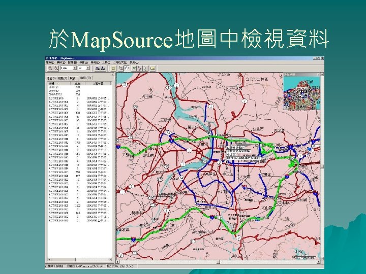Open the 工具 menu

106,62
